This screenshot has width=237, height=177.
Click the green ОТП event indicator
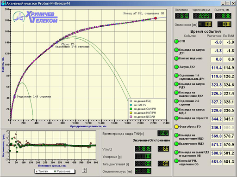[176, 41]
